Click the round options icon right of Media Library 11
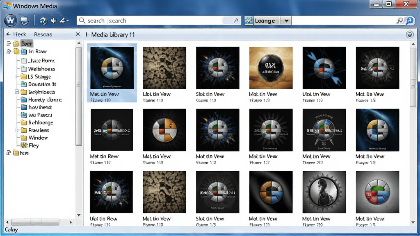 click(410, 34)
